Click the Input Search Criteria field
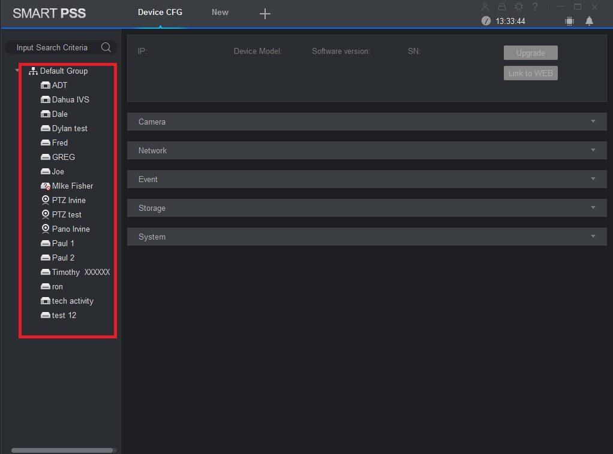The image size is (613, 454). point(52,47)
